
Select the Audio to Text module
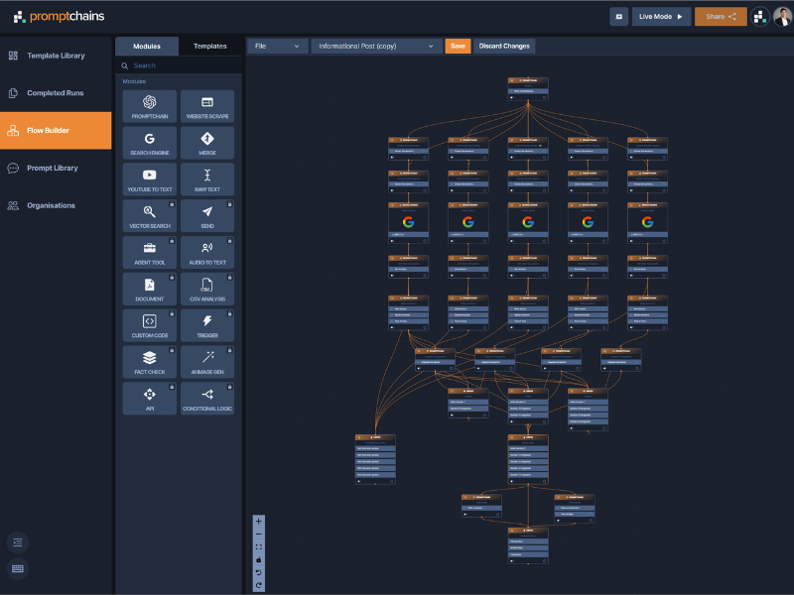tap(207, 253)
